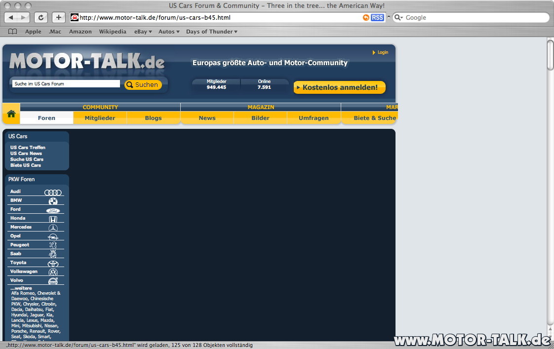Open the Alfa Romeo forum link
This screenshot has width=554, height=349.
click(23, 293)
